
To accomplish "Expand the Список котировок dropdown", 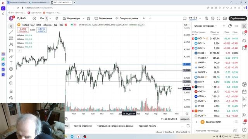I will click(206, 26).
